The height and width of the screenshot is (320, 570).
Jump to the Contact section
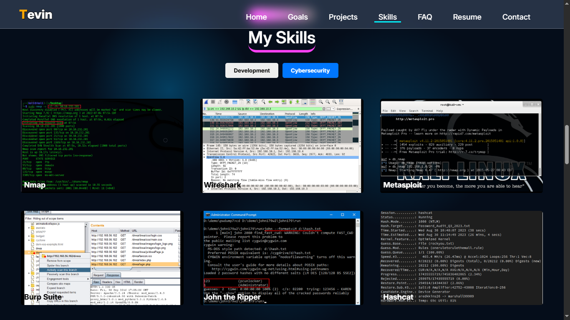pos(516,17)
